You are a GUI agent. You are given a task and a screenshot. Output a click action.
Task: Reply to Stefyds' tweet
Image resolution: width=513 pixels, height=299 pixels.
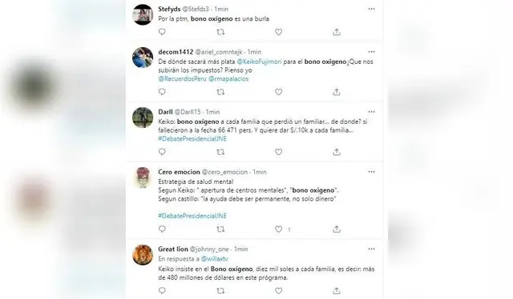click(x=162, y=32)
